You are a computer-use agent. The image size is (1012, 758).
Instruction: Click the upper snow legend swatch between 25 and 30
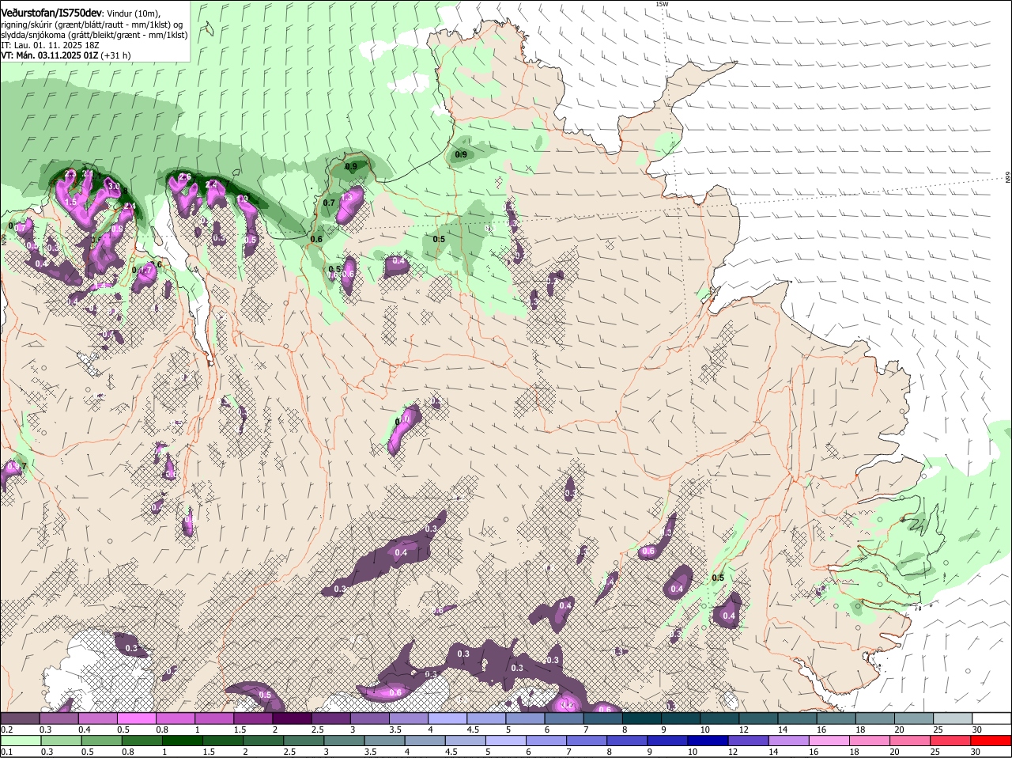tap(953, 718)
